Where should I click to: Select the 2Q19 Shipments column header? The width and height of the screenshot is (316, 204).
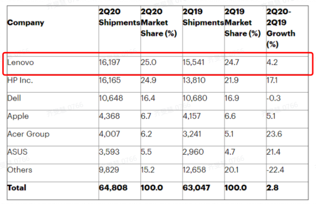click(x=203, y=17)
